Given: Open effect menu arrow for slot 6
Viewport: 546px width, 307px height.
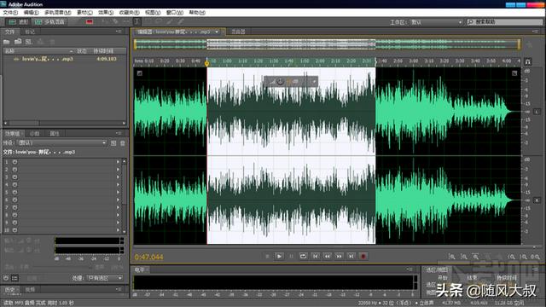Looking at the screenshot, I should (x=118, y=200).
